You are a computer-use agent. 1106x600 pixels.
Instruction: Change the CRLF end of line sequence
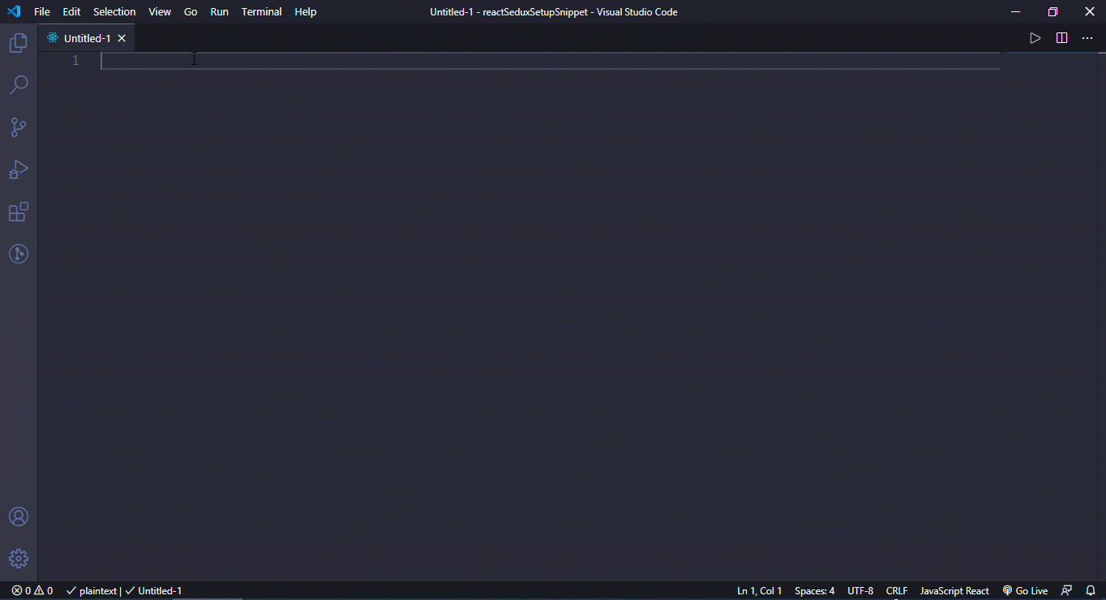pos(897,591)
